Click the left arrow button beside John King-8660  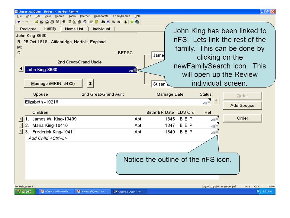point(21,69)
